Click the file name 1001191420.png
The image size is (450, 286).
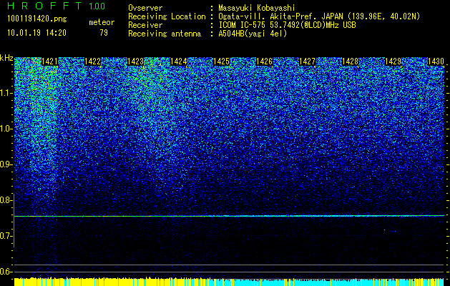coord(37,19)
